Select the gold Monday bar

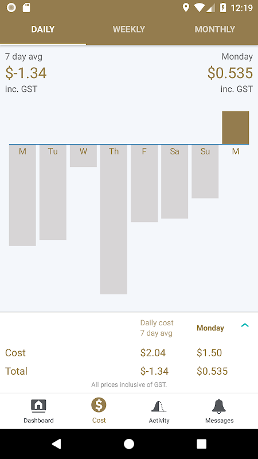236,127
